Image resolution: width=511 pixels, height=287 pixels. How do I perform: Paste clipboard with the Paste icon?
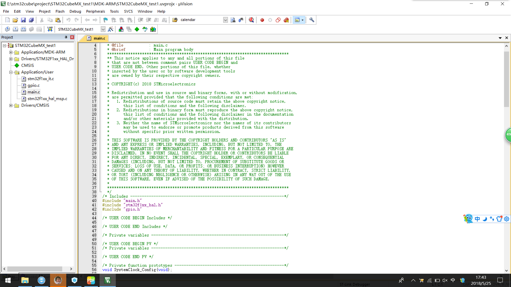coord(58,20)
